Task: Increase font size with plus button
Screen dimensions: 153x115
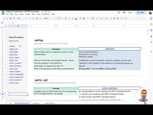Action: [x=62, y=19]
